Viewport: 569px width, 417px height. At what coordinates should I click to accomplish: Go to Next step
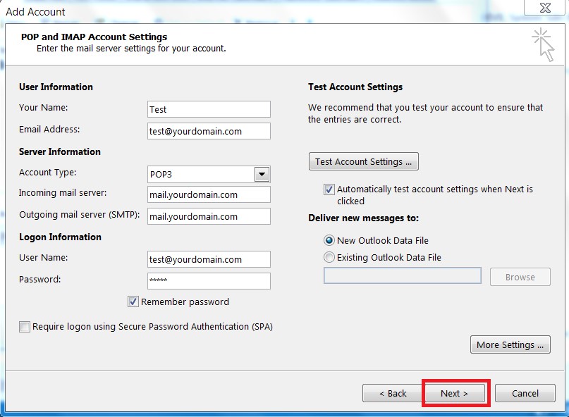(x=454, y=393)
